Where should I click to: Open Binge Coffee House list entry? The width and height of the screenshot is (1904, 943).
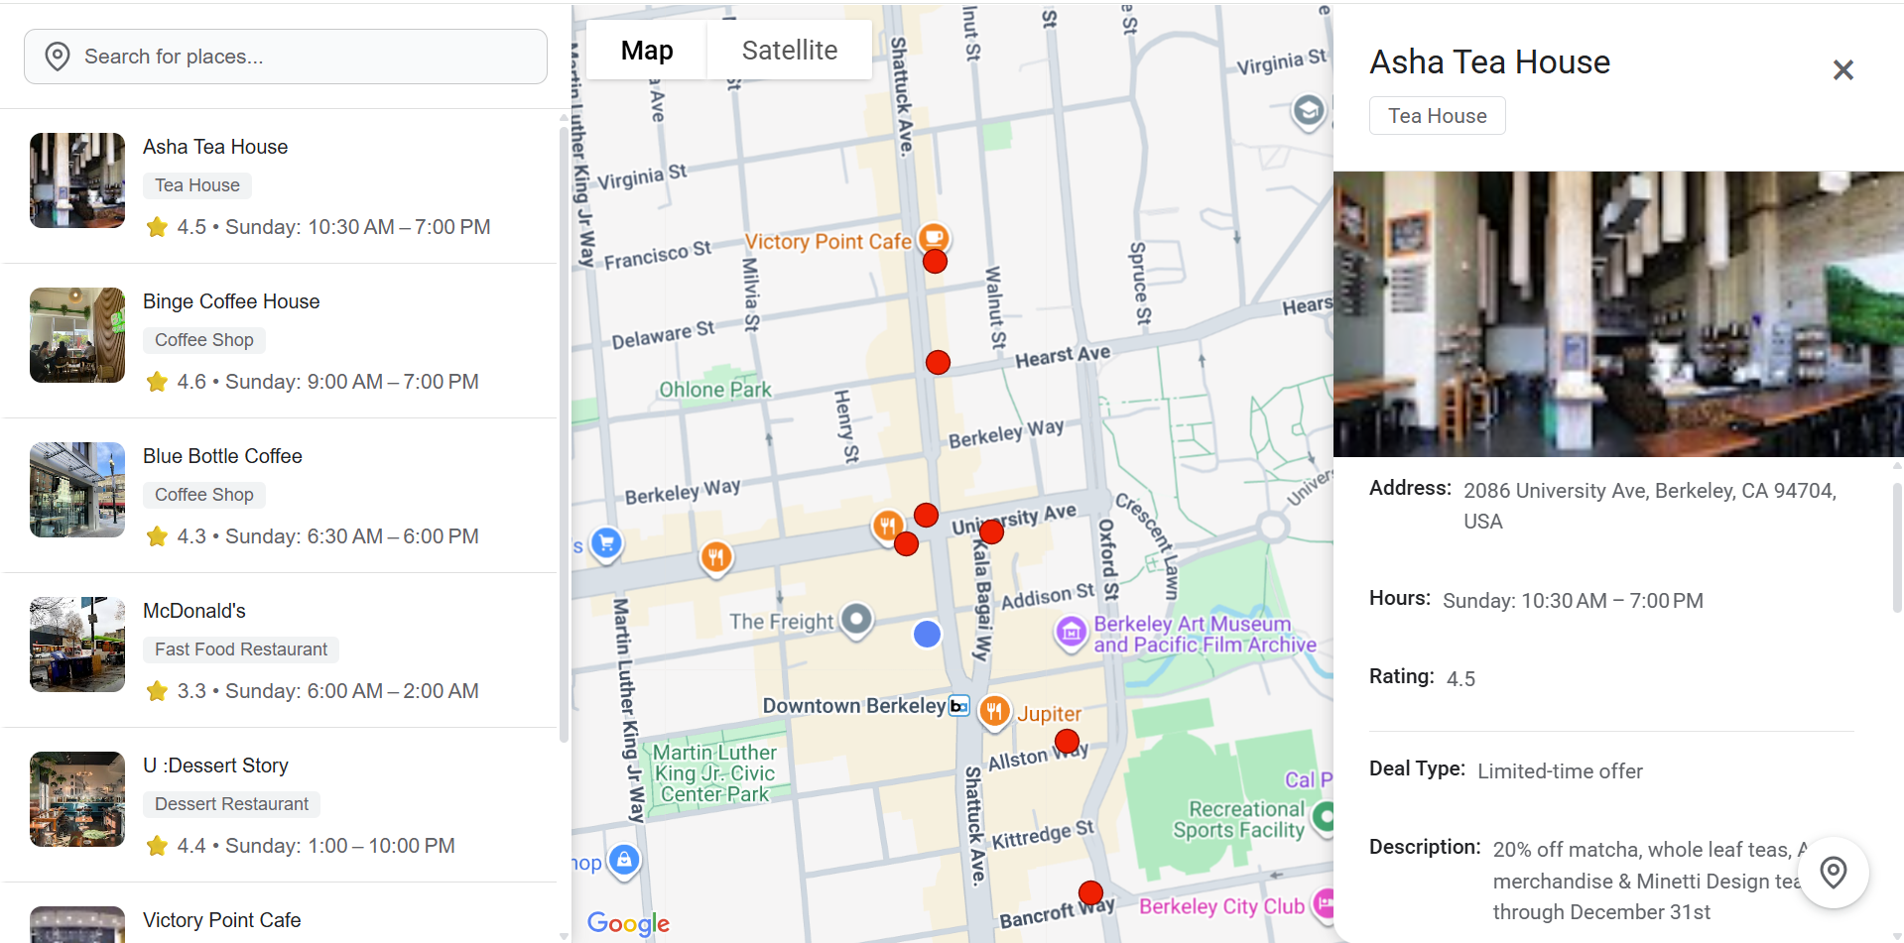point(280,341)
